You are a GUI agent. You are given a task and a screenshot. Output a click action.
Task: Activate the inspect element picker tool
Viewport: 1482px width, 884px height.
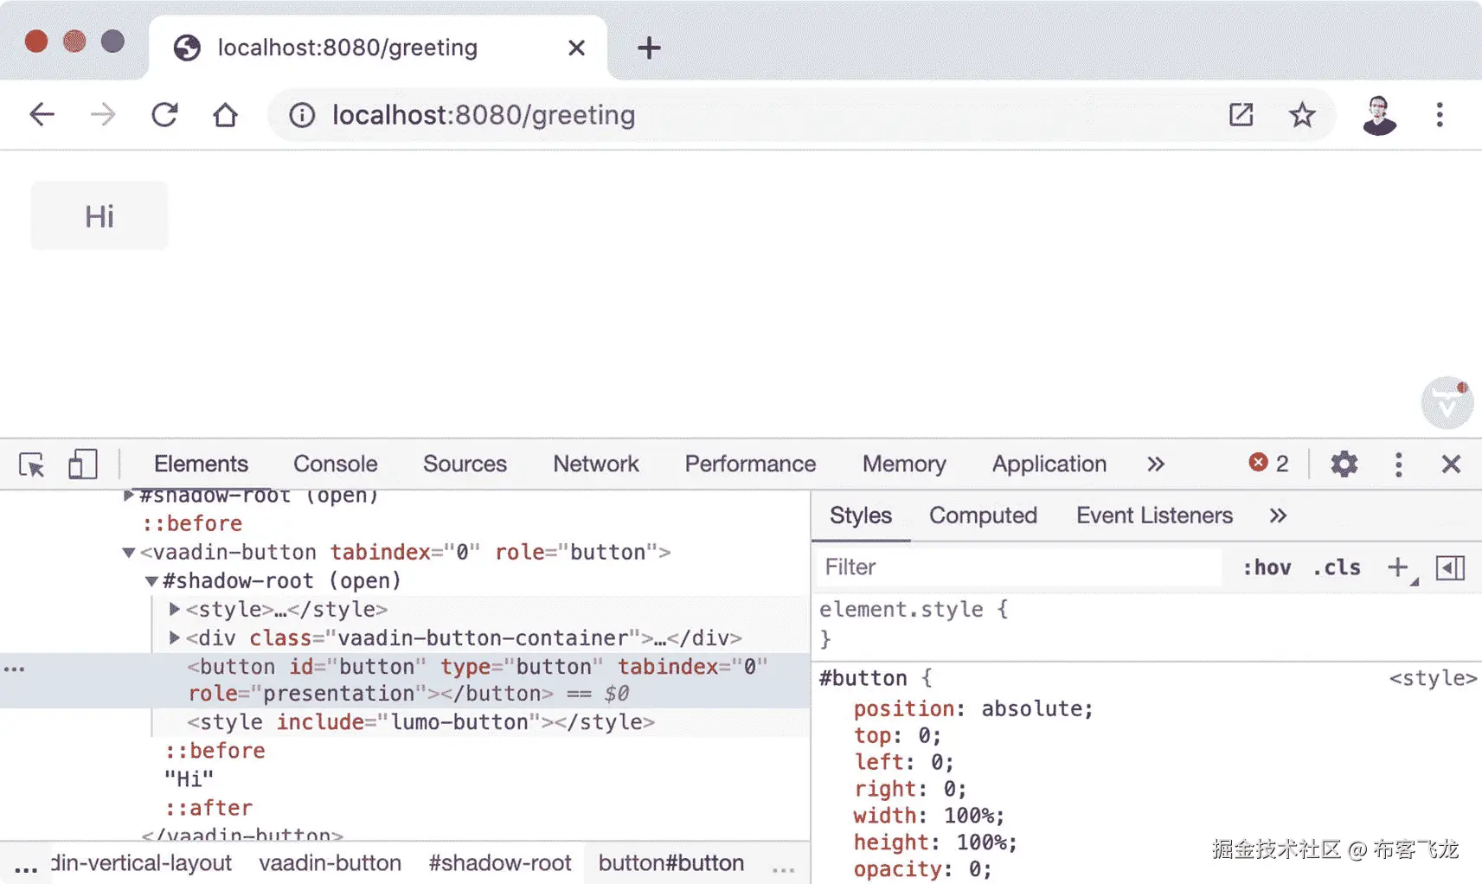point(32,465)
